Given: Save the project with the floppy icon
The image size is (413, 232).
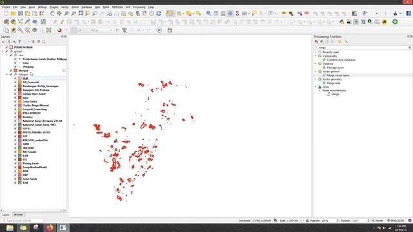Looking at the screenshot, I should coord(20,13).
